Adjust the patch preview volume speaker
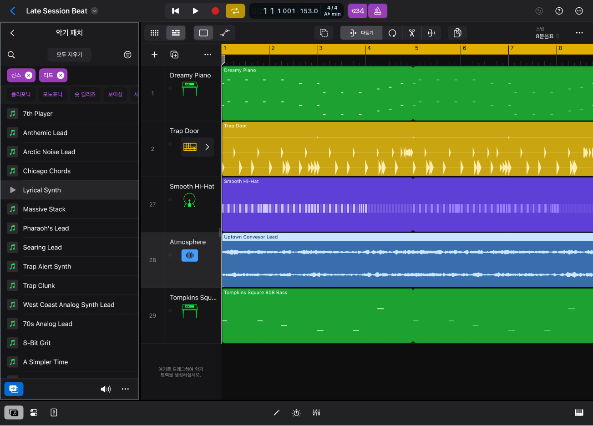Screen dimensions: 593x426 click(x=106, y=389)
